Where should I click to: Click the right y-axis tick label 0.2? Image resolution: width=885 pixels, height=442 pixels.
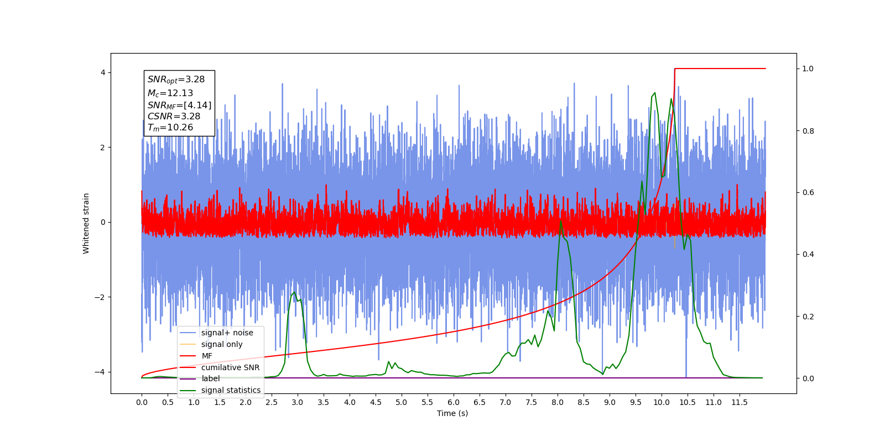808,317
